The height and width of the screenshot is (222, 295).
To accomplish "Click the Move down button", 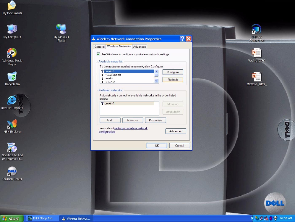I will point(173,112).
